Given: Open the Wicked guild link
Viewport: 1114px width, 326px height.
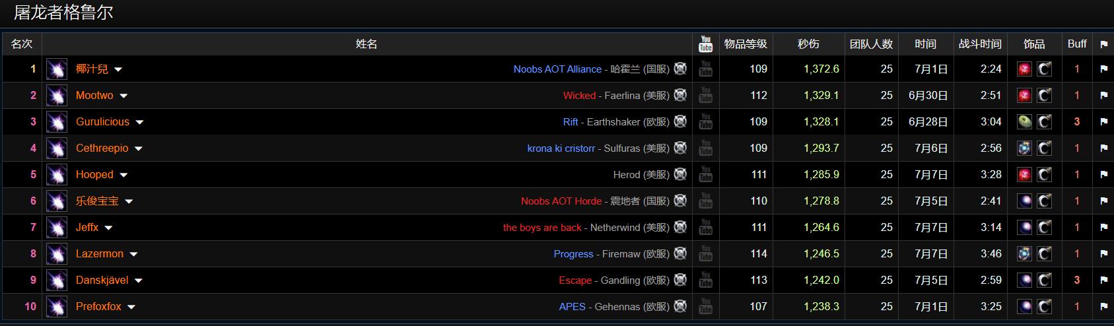Looking at the screenshot, I should 579,96.
